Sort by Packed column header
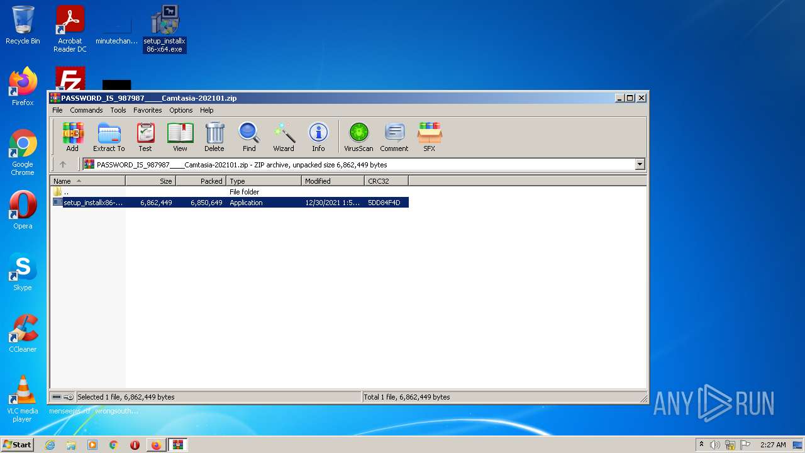Viewport: 805px width, 453px height. 201,181
